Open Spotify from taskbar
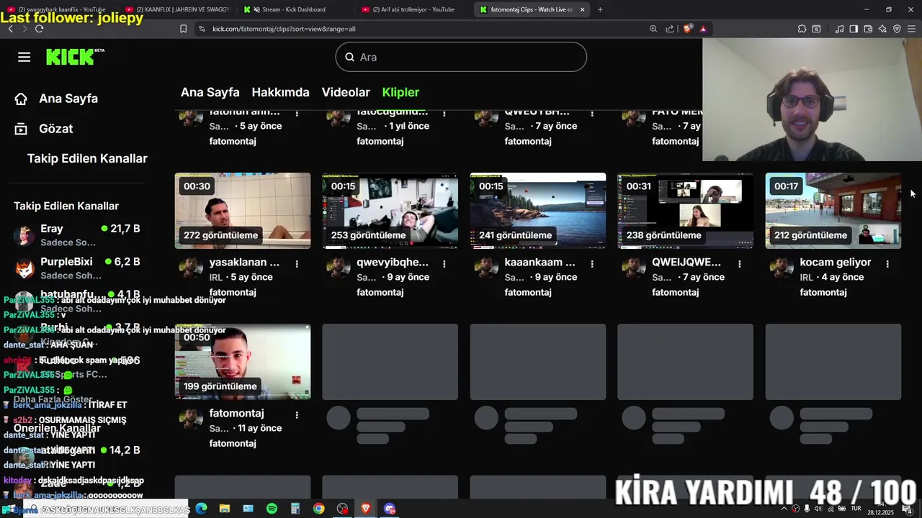Screen dimensions: 922x518 pos(272,509)
